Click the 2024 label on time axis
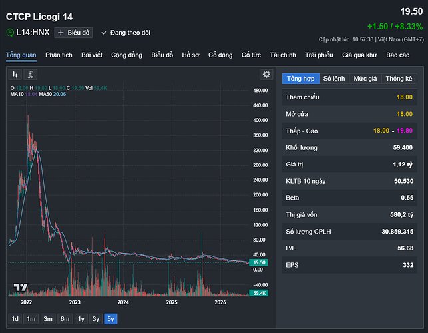This screenshot has width=428, height=333. pyautogui.click(x=123, y=302)
